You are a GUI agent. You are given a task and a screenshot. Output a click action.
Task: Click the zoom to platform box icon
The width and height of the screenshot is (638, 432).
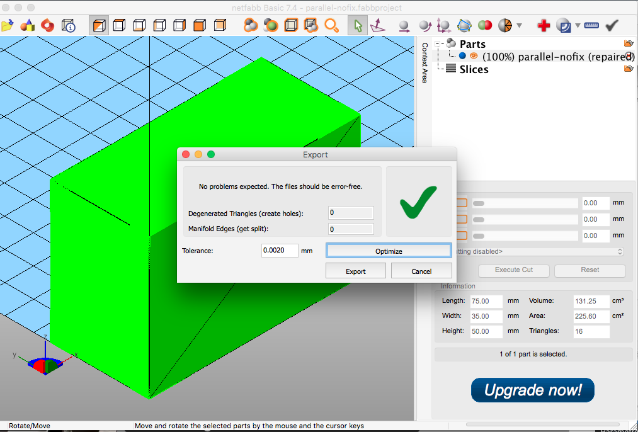(291, 26)
